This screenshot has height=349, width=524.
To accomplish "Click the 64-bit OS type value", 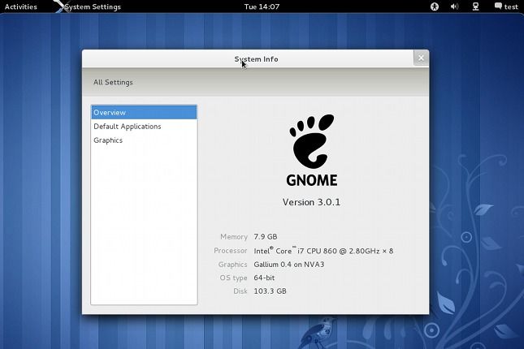I will [x=264, y=278].
